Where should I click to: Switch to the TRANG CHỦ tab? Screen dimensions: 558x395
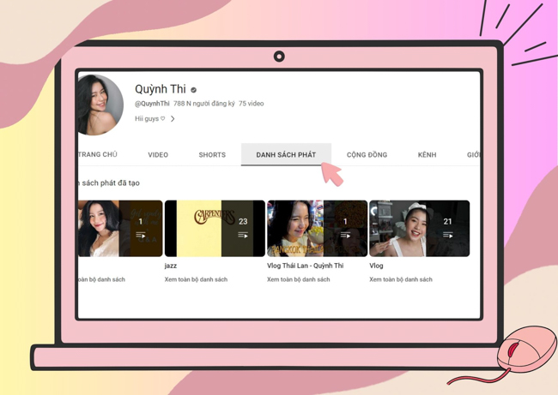(x=98, y=155)
